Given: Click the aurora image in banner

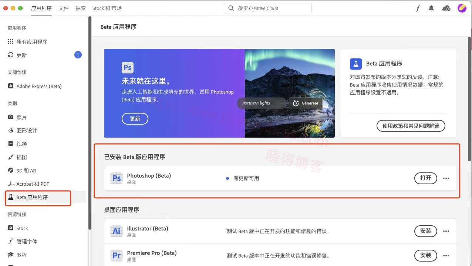Looking at the screenshot, I should coord(290,93).
